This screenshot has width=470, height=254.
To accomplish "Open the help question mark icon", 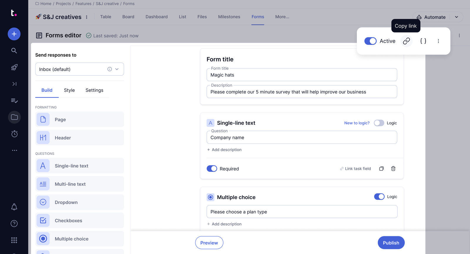I will click(14, 224).
